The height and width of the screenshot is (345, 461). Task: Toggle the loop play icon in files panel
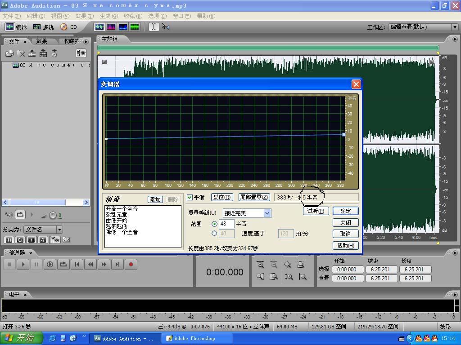coord(20,215)
